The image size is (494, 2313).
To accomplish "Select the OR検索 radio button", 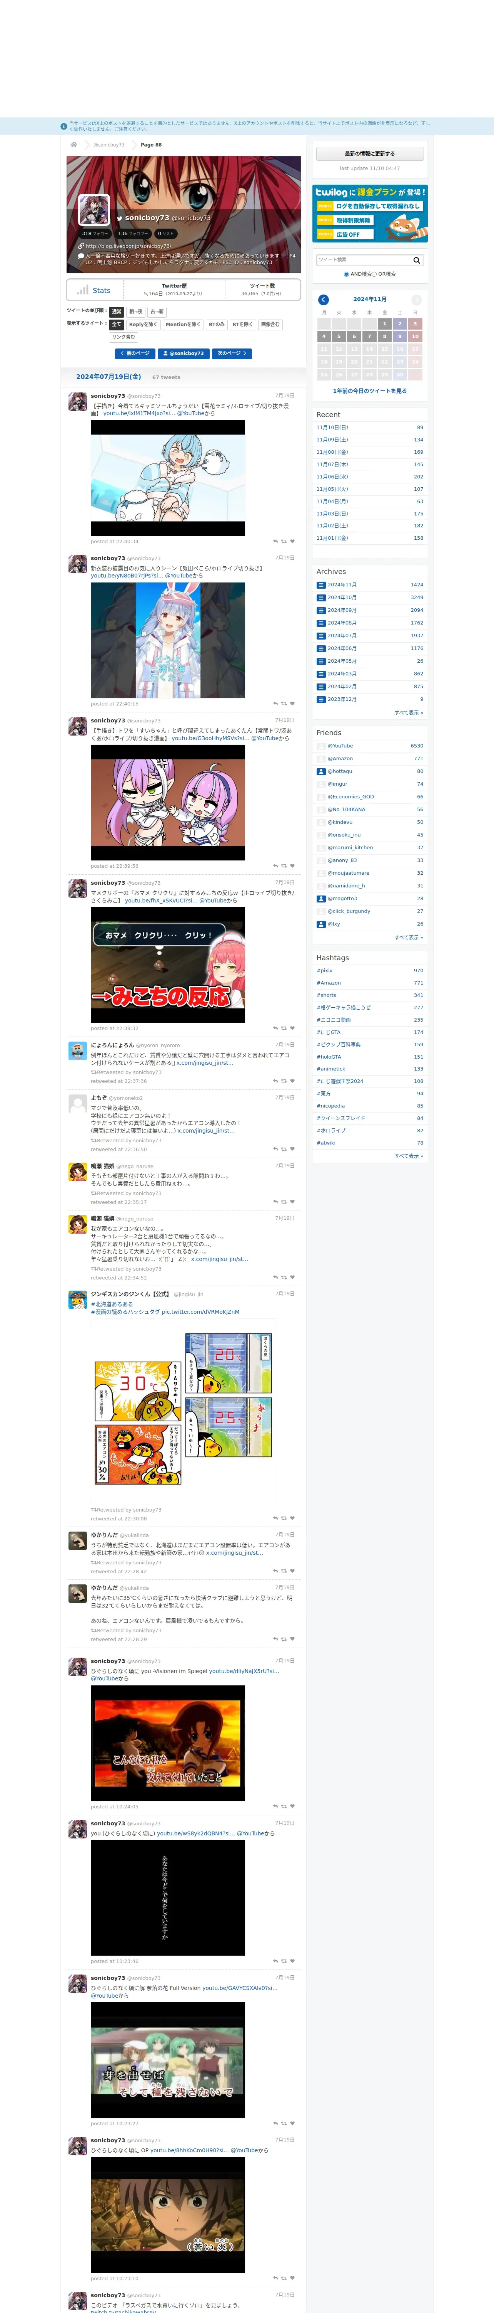I will point(374,274).
